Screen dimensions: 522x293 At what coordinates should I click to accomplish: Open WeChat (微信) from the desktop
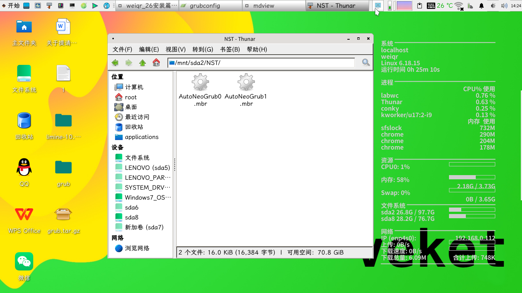[24, 262]
